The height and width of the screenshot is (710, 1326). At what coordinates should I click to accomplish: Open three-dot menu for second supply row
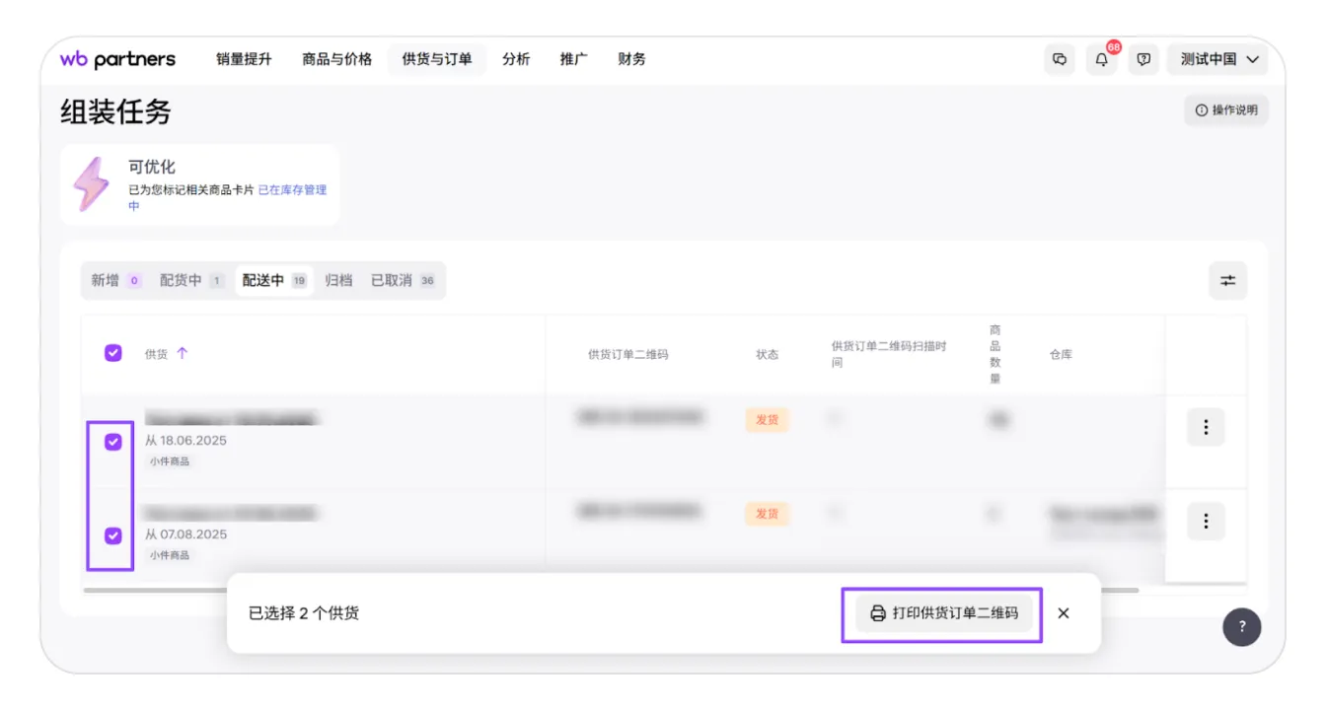1205,521
